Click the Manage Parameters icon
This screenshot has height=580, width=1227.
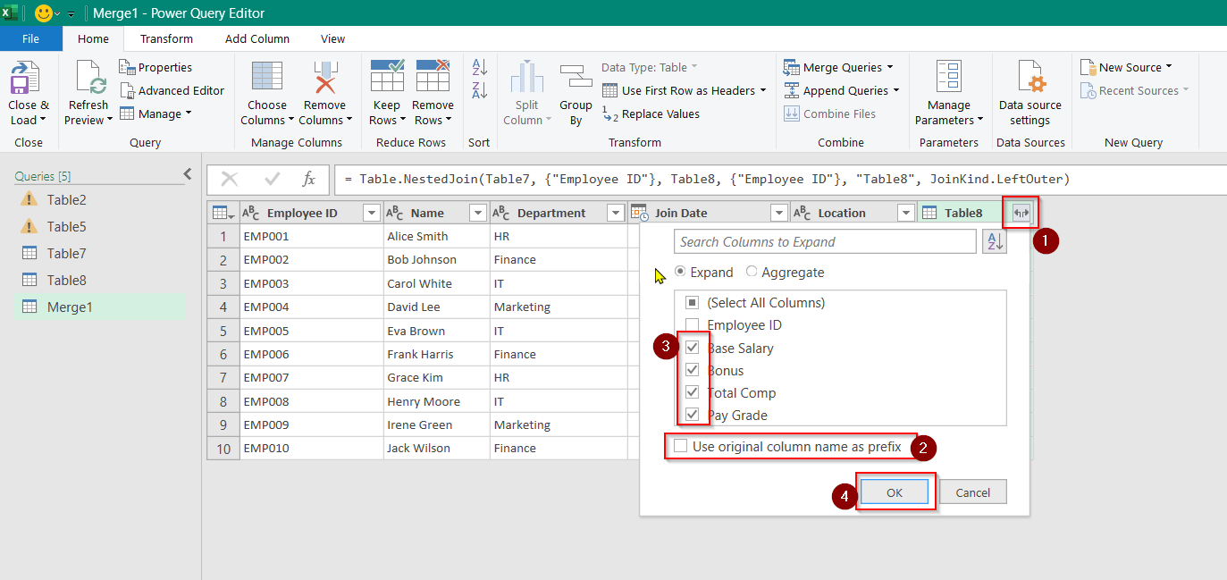pos(948,78)
